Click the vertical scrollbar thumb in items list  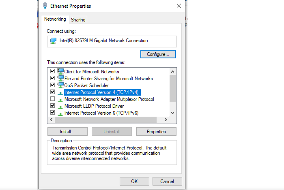[x=172, y=88]
